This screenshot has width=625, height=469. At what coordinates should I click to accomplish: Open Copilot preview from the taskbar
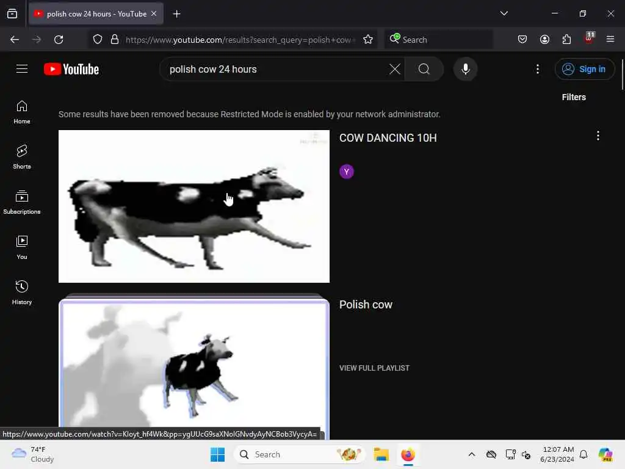pyautogui.click(x=605, y=454)
